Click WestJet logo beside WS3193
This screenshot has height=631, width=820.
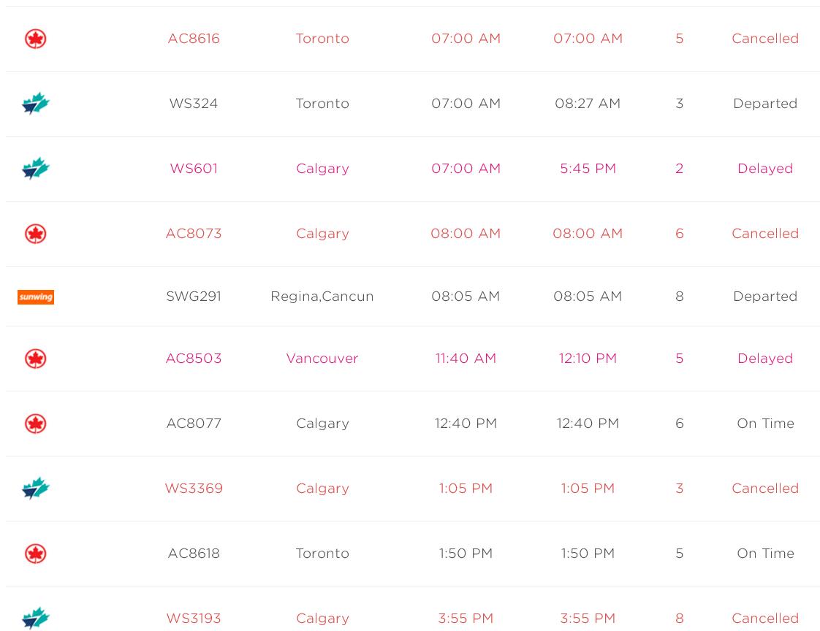(35, 618)
